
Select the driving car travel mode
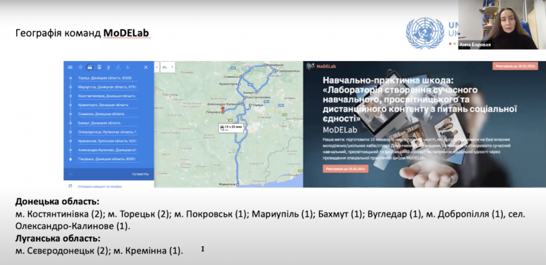[x=90, y=67]
